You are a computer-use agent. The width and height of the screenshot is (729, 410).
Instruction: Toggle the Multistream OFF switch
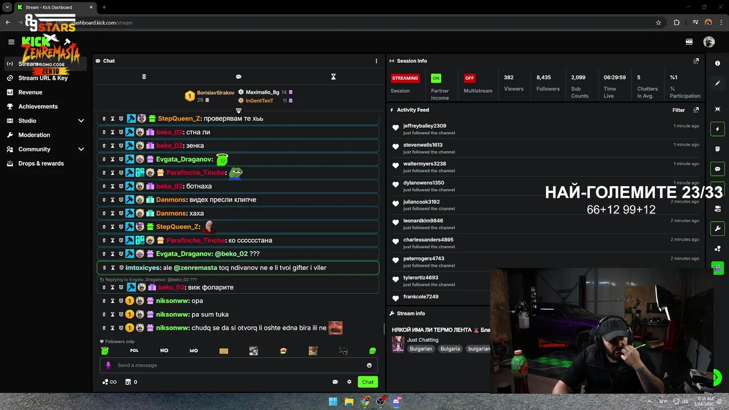click(x=469, y=78)
